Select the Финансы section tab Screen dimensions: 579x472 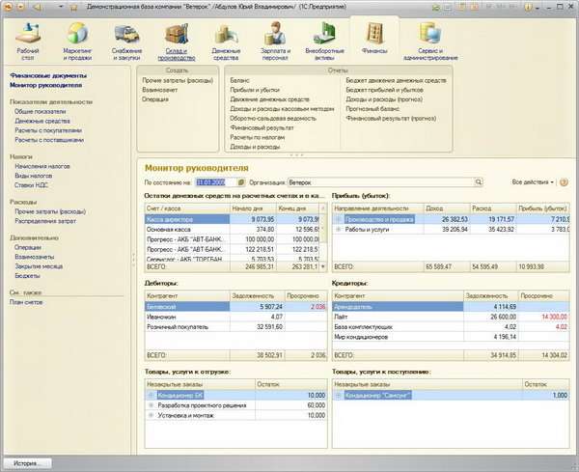[x=374, y=39]
